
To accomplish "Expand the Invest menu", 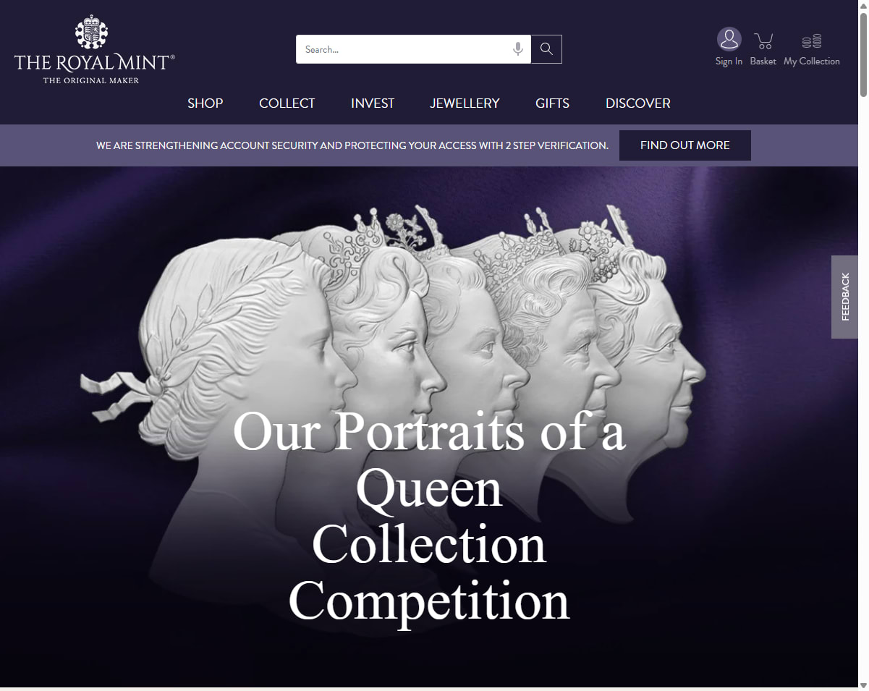I will click(373, 103).
